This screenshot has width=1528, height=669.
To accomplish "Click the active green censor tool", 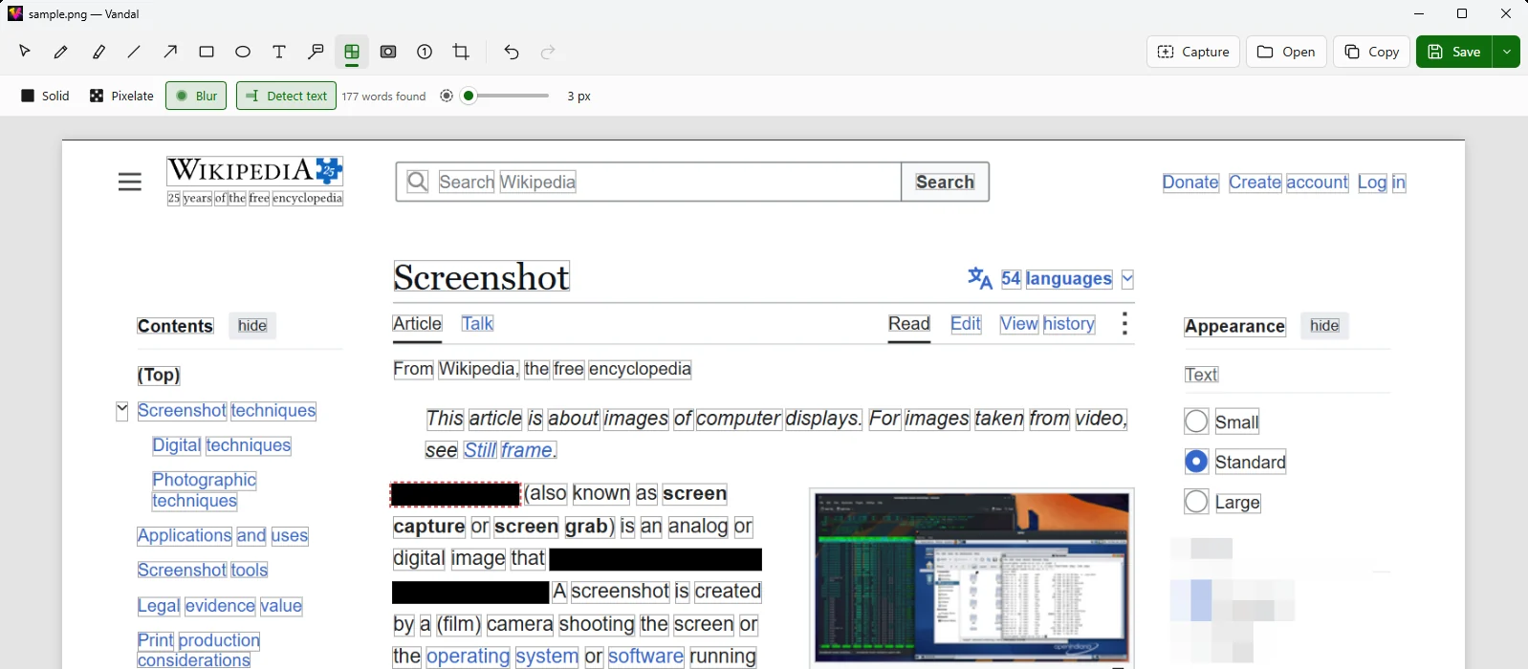I will point(352,52).
